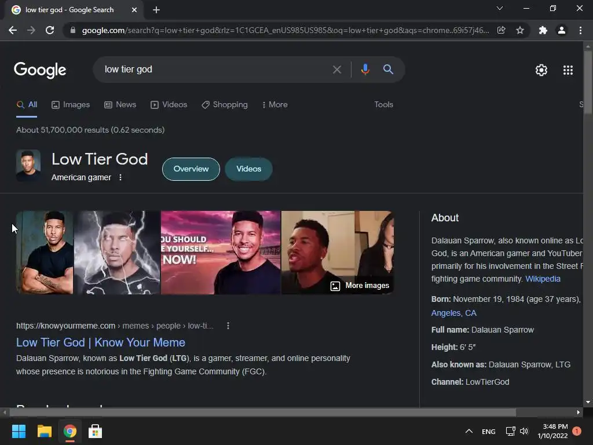Open the crossed-arms portrait image

[45, 253]
